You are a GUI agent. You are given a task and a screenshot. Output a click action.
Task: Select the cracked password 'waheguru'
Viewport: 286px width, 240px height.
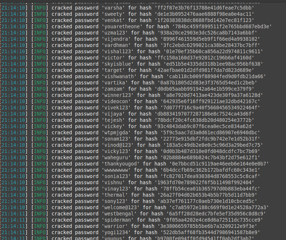[116, 157]
